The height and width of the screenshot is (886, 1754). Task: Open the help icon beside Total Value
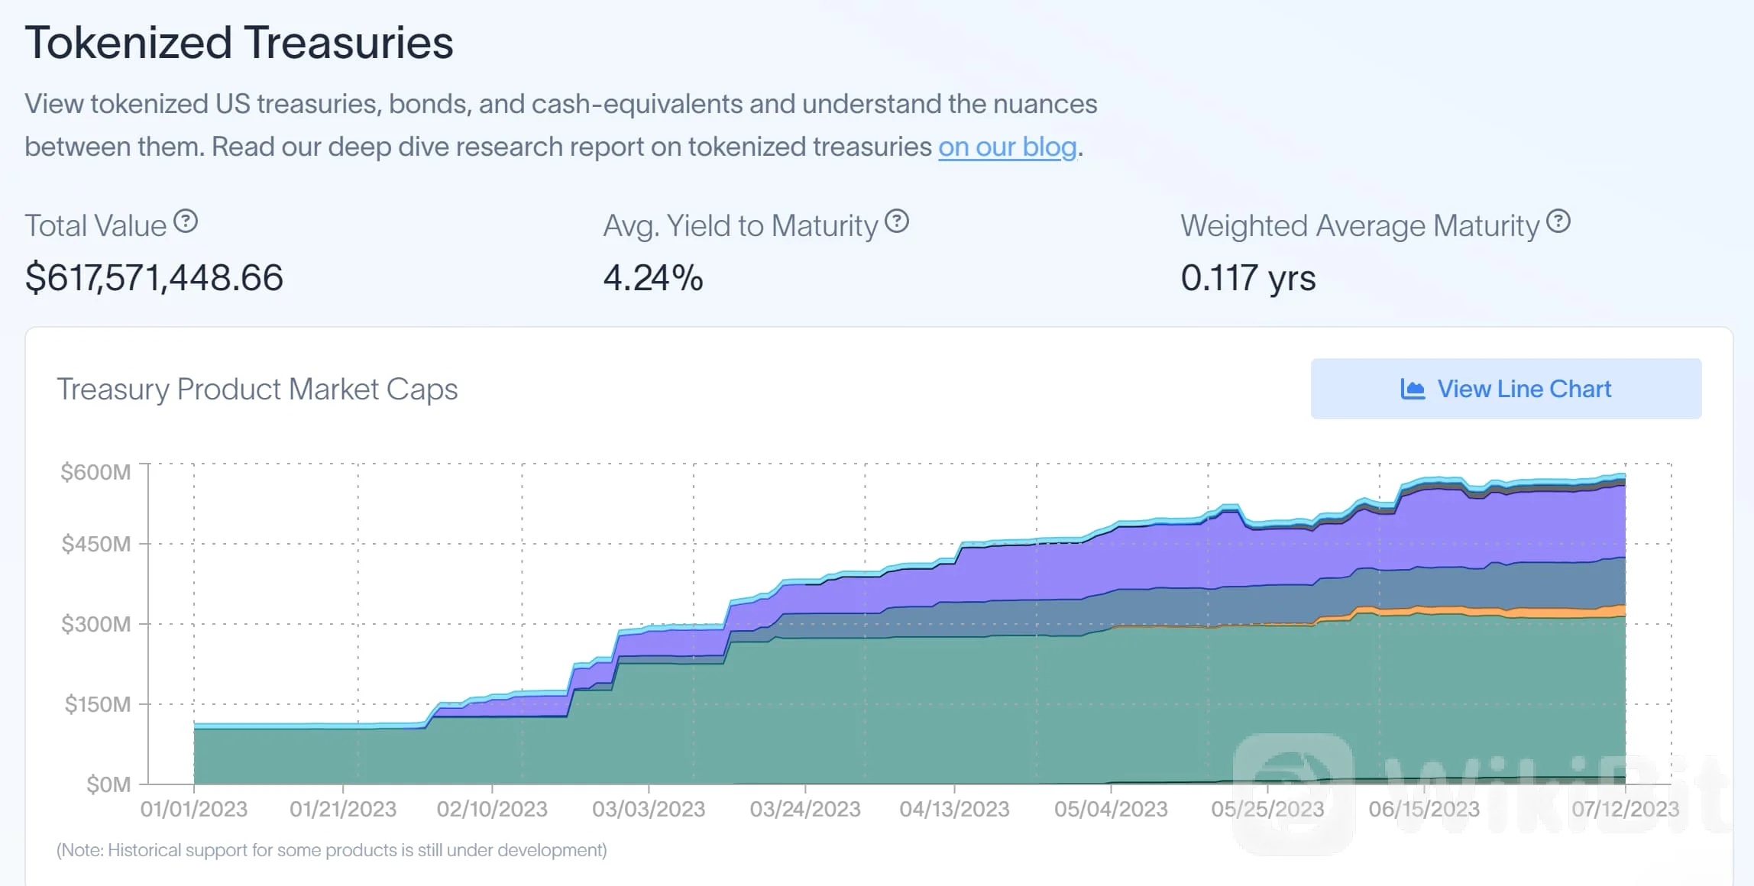(186, 221)
